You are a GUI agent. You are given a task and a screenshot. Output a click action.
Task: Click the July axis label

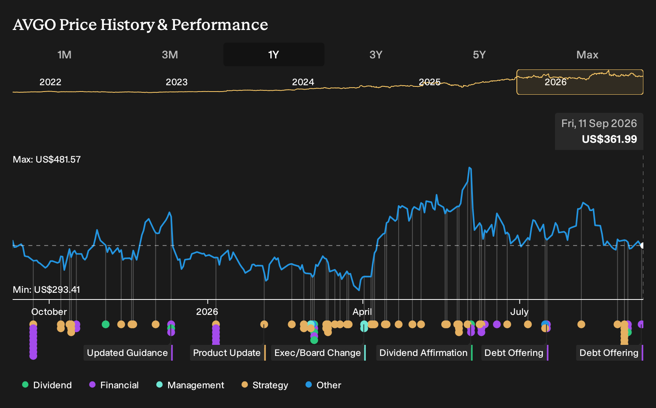519,312
